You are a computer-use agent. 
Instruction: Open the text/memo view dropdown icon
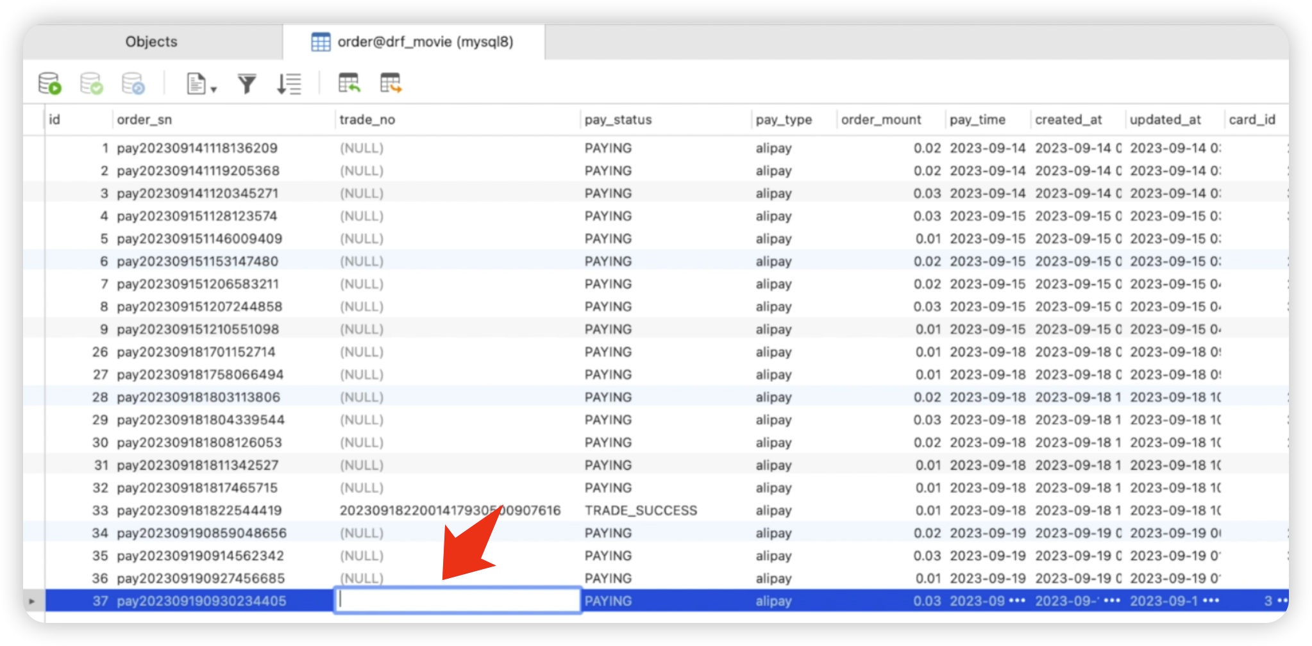(x=201, y=84)
